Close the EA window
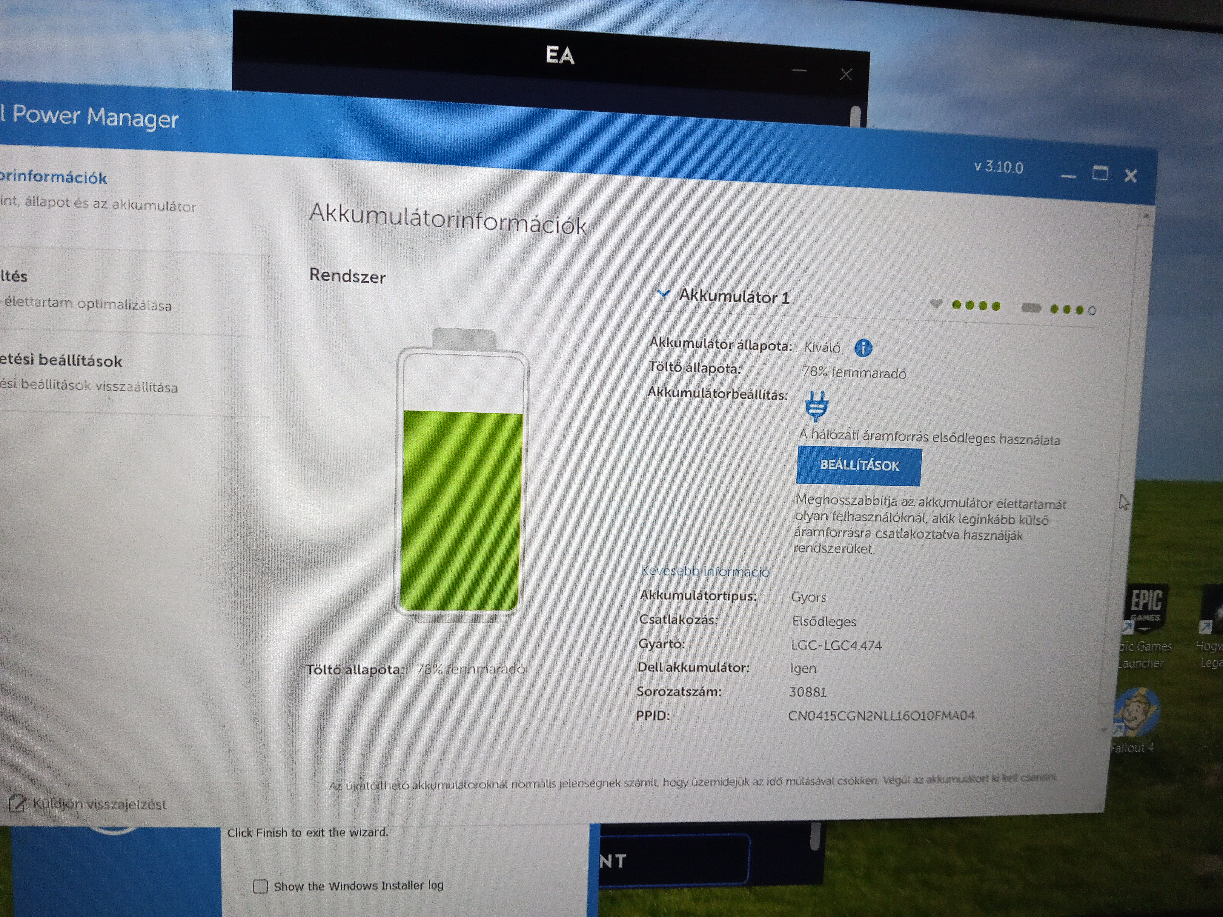This screenshot has width=1223, height=917. pos(846,75)
